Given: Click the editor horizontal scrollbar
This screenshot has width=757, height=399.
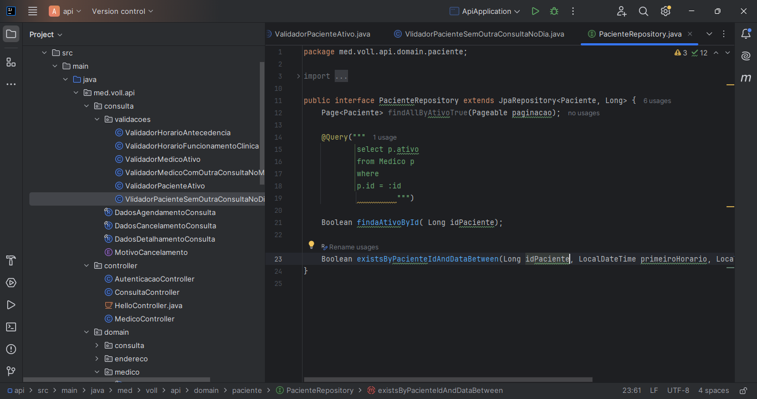Looking at the screenshot, I should 448,380.
